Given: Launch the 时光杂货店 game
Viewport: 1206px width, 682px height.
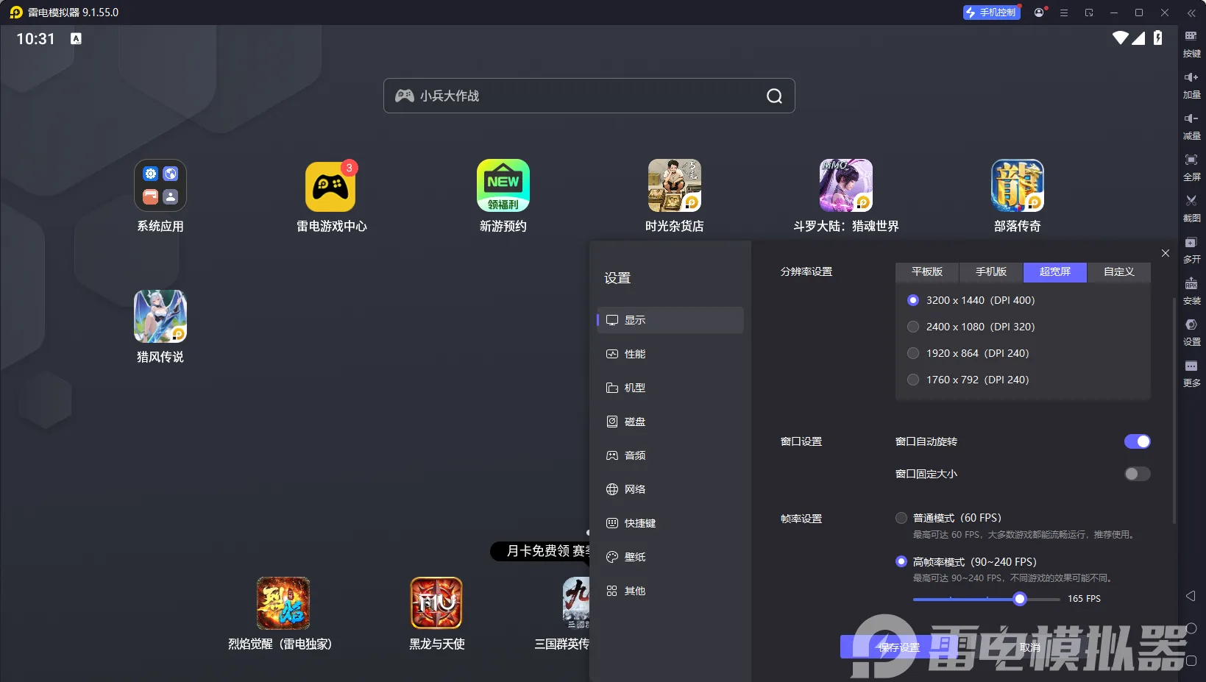Looking at the screenshot, I should click(x=675, y=196).
